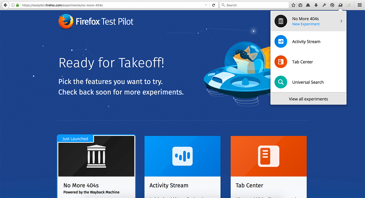
Task: Click the Just Launched tab on the card
Action: click(75, 139)
